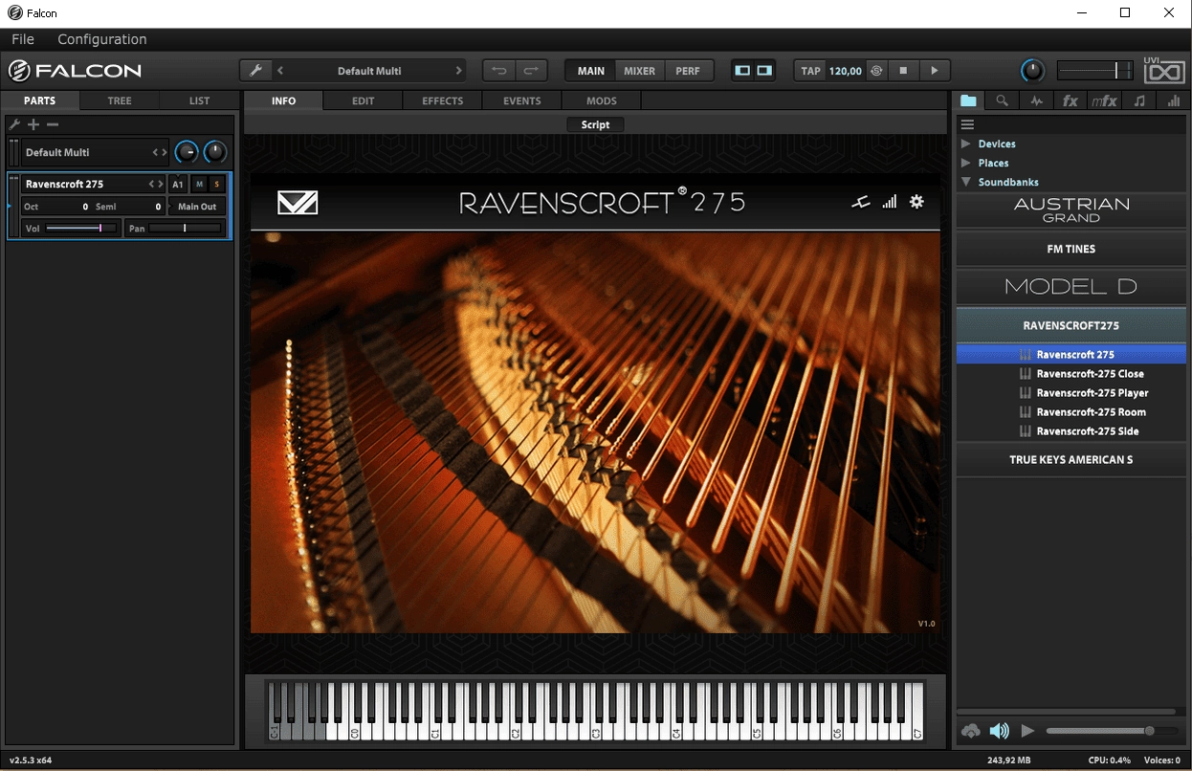1192x771 pixels.
Task: Switch to the TREE tab
Action: [120, 100]
